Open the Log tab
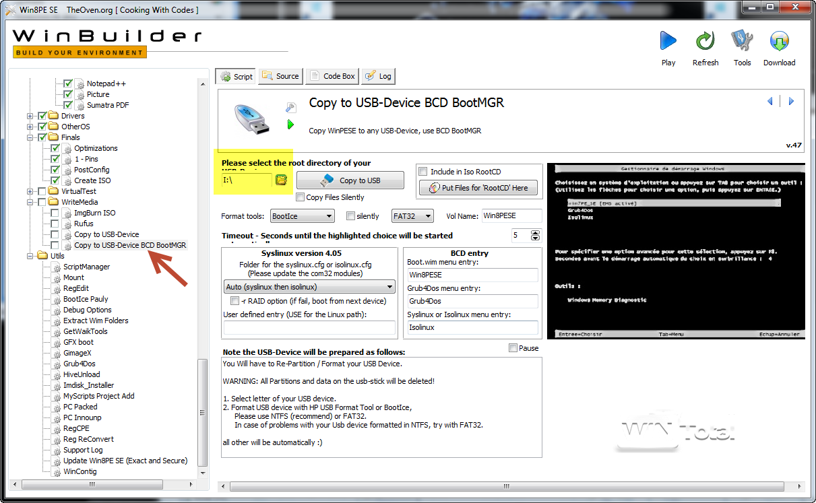Screen dimensions: 816x503 [378, 76]
